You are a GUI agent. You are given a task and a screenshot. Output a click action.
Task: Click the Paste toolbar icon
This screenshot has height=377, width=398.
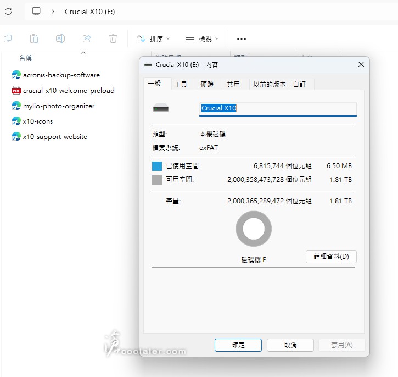tap(34, 38)
